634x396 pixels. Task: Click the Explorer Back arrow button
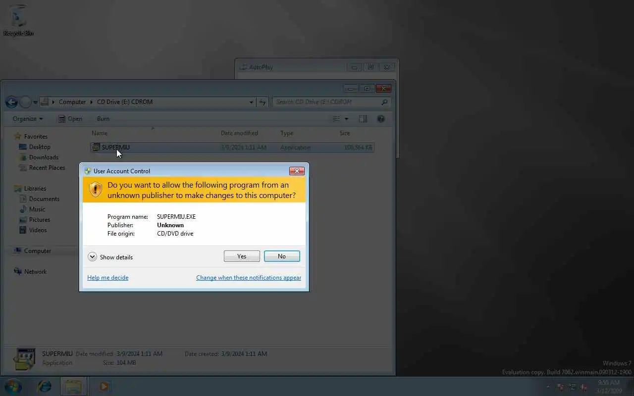pyautogui.click(x=11, y=102)
